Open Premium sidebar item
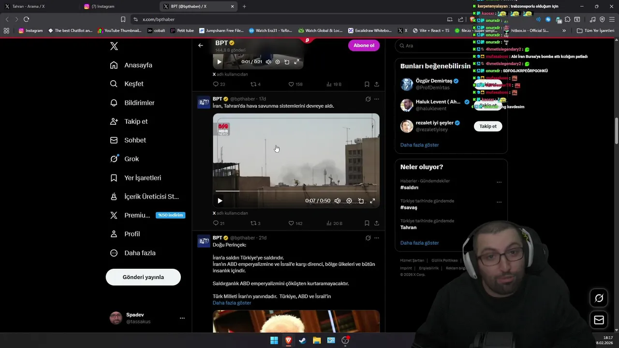Image resolution: width=619 pixels, height=348 pixels. click(147, 215)
